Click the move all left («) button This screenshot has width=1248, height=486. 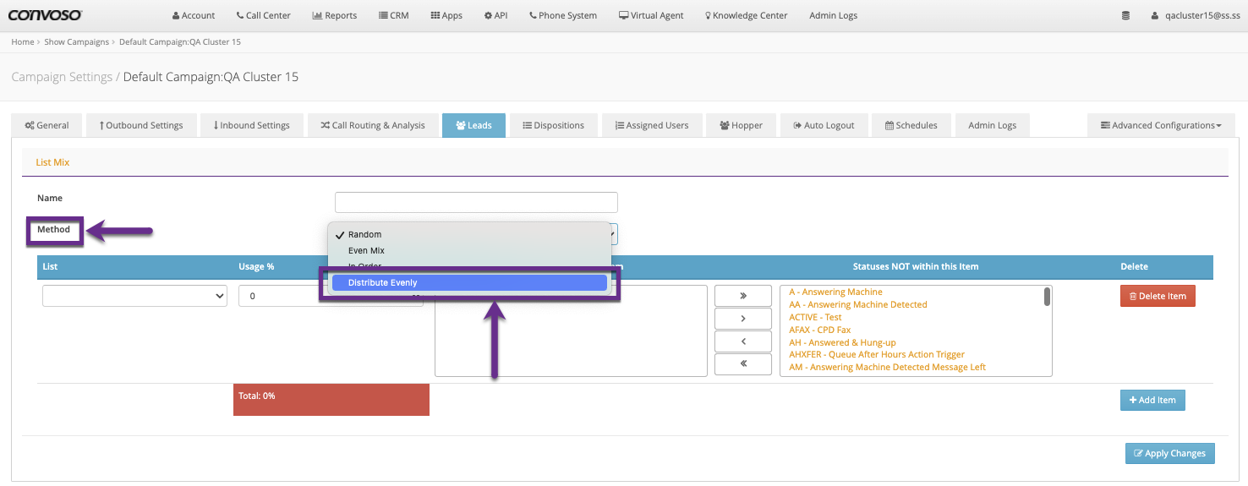[743, 363]
